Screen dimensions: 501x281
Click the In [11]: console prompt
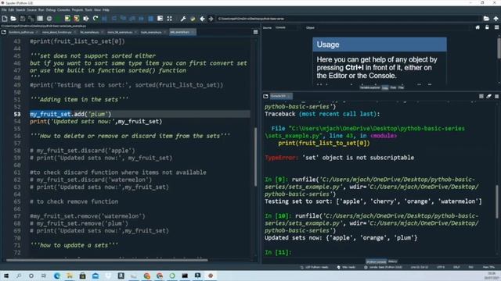(278, 252)
